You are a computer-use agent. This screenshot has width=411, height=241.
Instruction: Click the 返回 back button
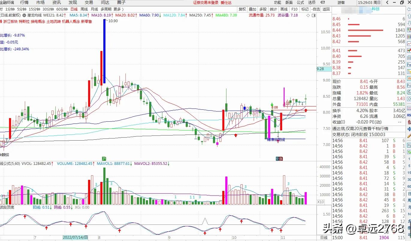[x=326, y=9]
